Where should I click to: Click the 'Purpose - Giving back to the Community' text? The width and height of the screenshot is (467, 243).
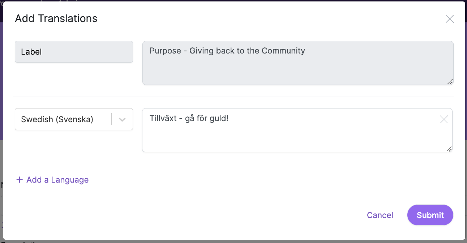pyautogui.click(x=227, y=51)
